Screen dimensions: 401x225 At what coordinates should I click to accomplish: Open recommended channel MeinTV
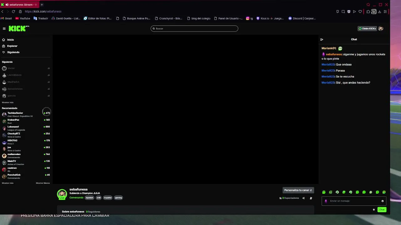click(x=26, y=162)
